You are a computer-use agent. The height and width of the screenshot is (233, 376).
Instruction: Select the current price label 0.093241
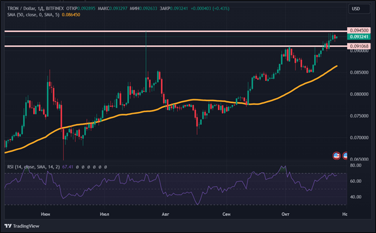[x=359, y=37]
